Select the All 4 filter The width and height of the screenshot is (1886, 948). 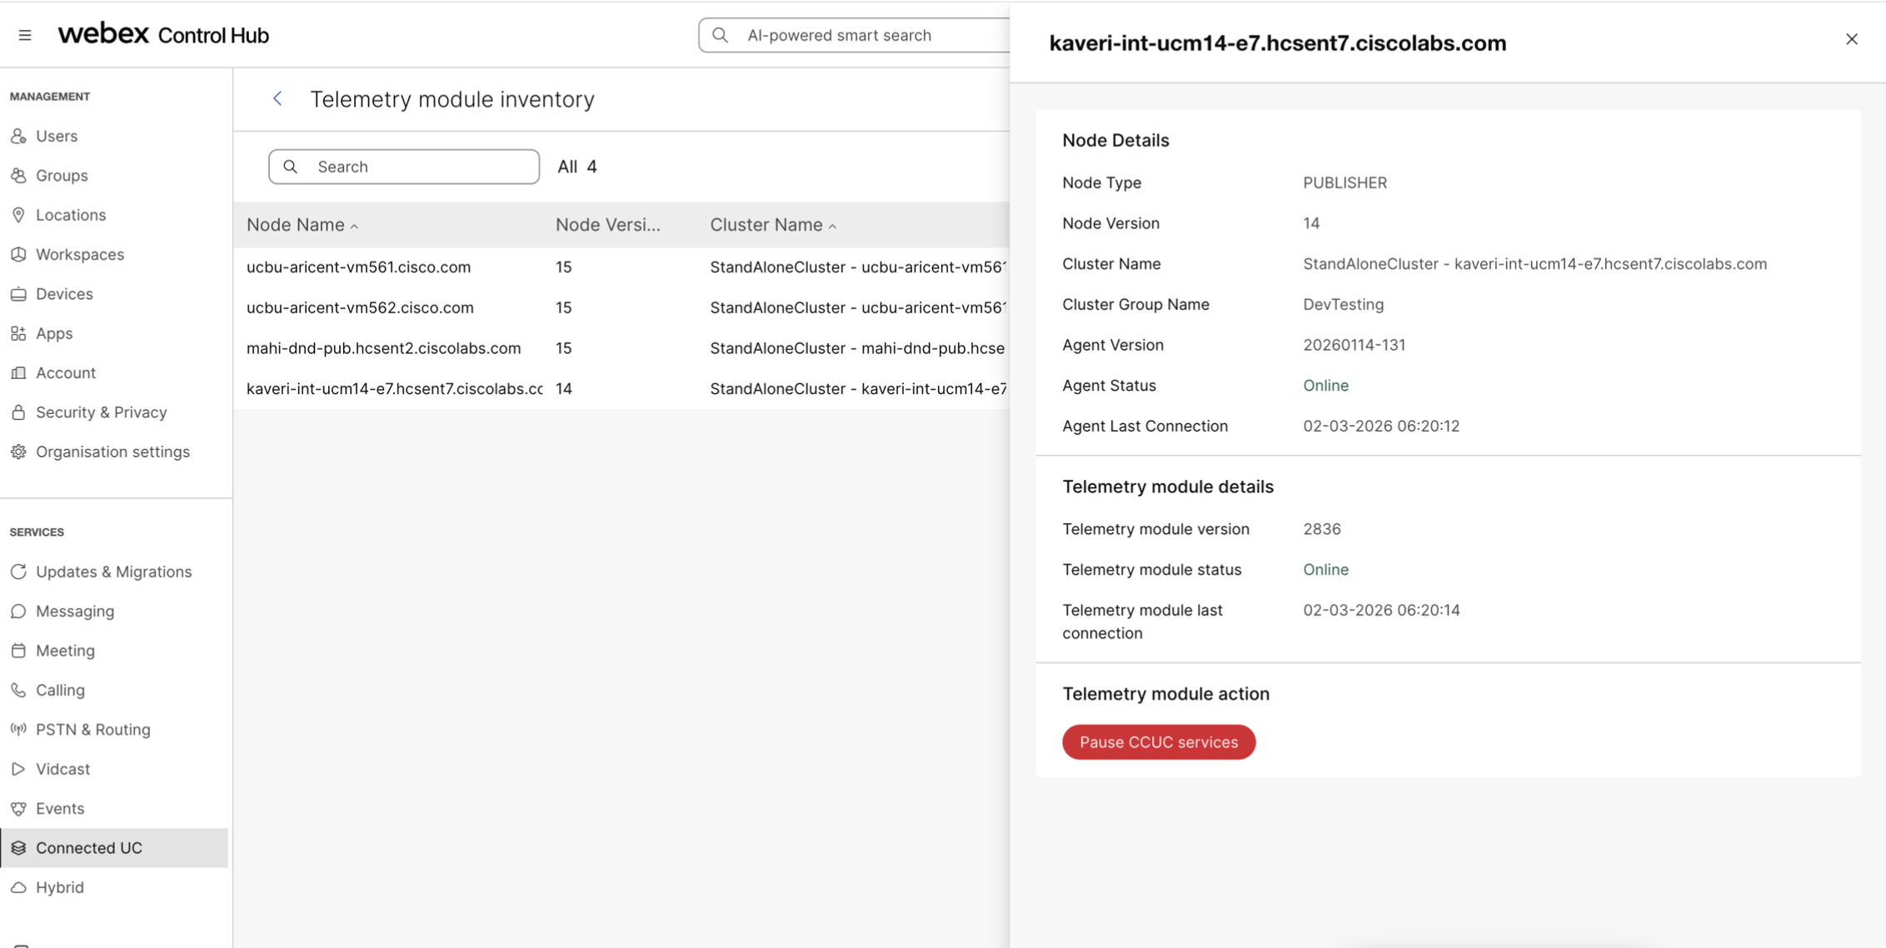pyautogui.click(x=576, y=167)
